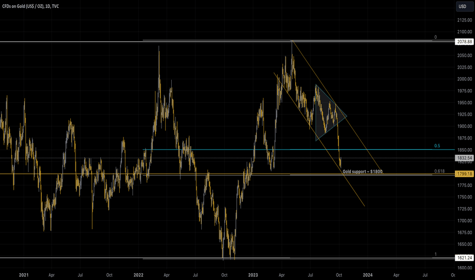This screenshot has height=280, width=475.
Task: Click the 1675.00 price axis value
Action: click(464, 233)
